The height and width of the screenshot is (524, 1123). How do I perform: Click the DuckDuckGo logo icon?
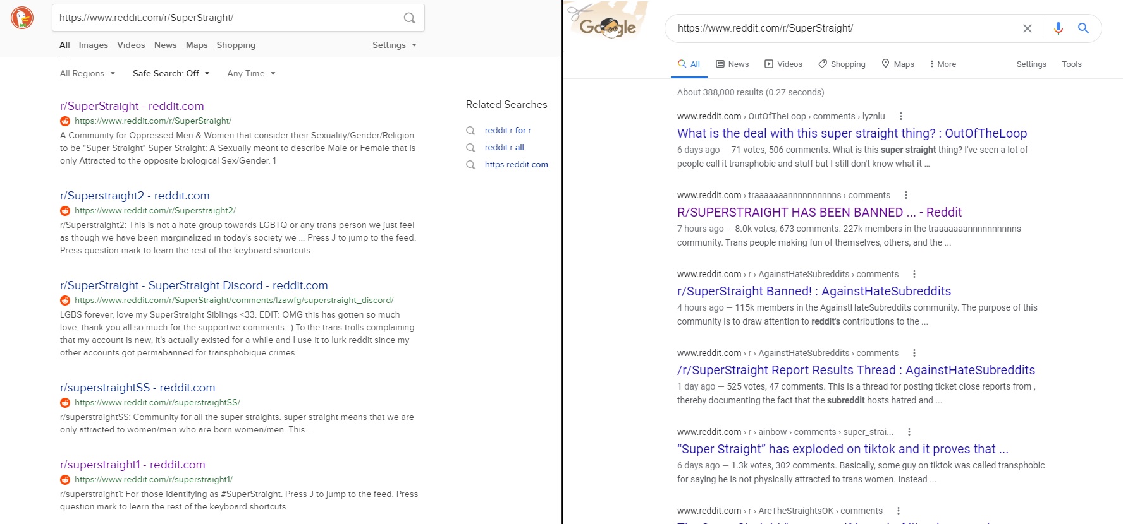click(22, 18)
